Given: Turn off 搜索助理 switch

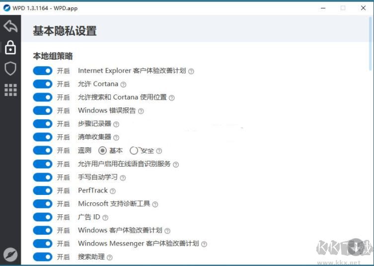Looking at the screenshot, I should point(42,257).
